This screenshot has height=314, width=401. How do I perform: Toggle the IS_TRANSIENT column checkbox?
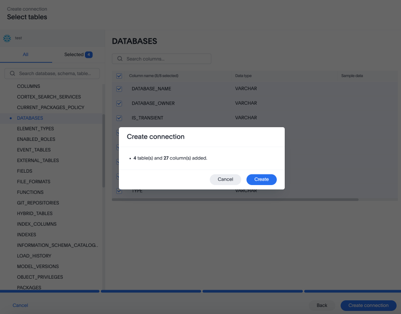click(119, 118)
